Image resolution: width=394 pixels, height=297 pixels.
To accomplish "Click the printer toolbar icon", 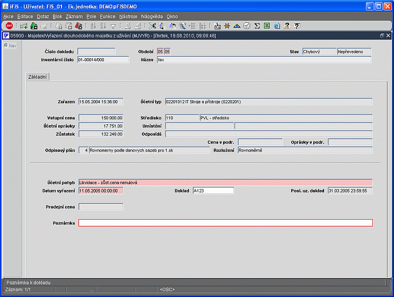I will (128, 26).
